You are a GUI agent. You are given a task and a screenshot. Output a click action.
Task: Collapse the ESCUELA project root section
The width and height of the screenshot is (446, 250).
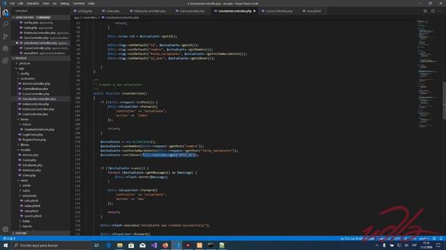(40, 58)
